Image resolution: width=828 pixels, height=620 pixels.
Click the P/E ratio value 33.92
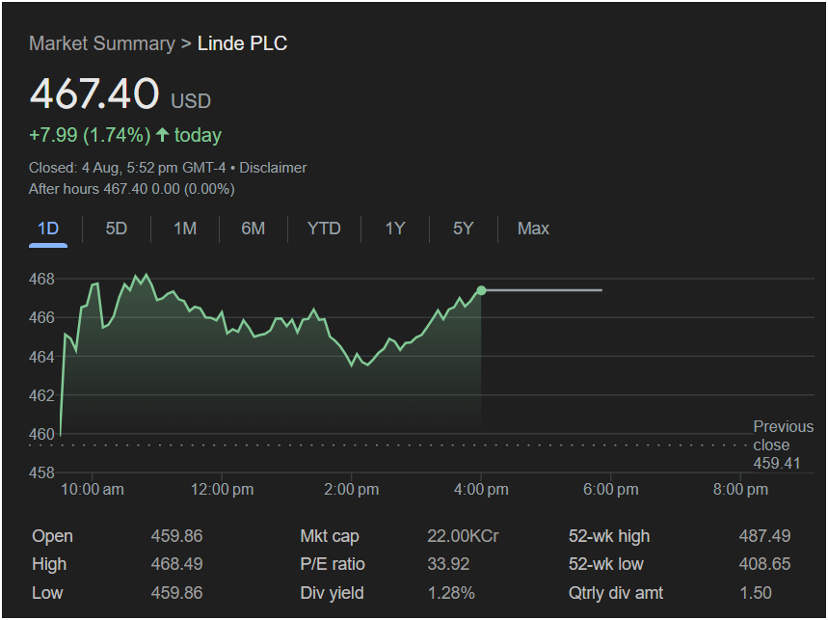coord(450,564)
